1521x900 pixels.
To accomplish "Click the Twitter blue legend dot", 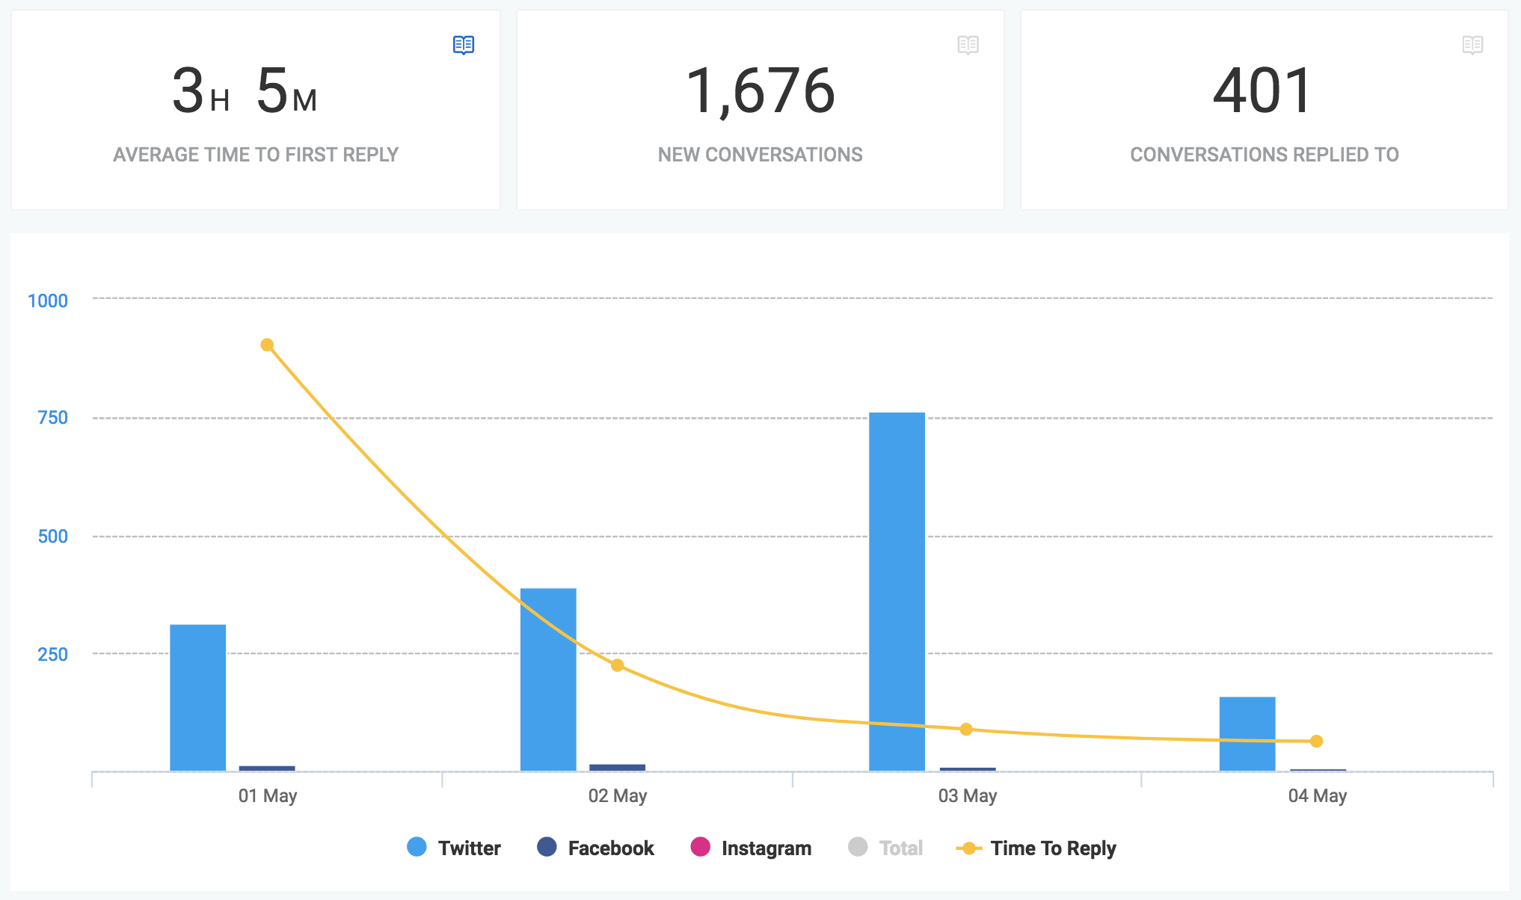I will point(417,847).
